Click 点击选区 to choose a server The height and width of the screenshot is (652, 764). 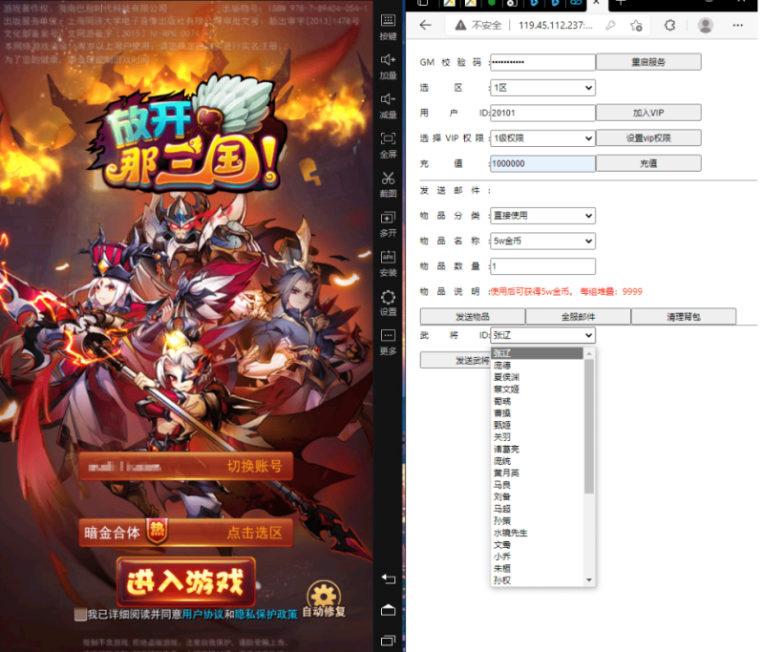point(254,533)
